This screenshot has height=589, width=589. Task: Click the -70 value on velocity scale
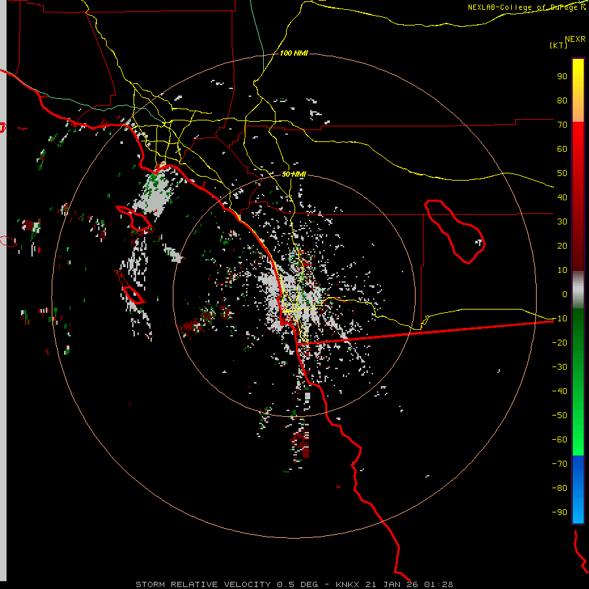[x=560, y=464]
